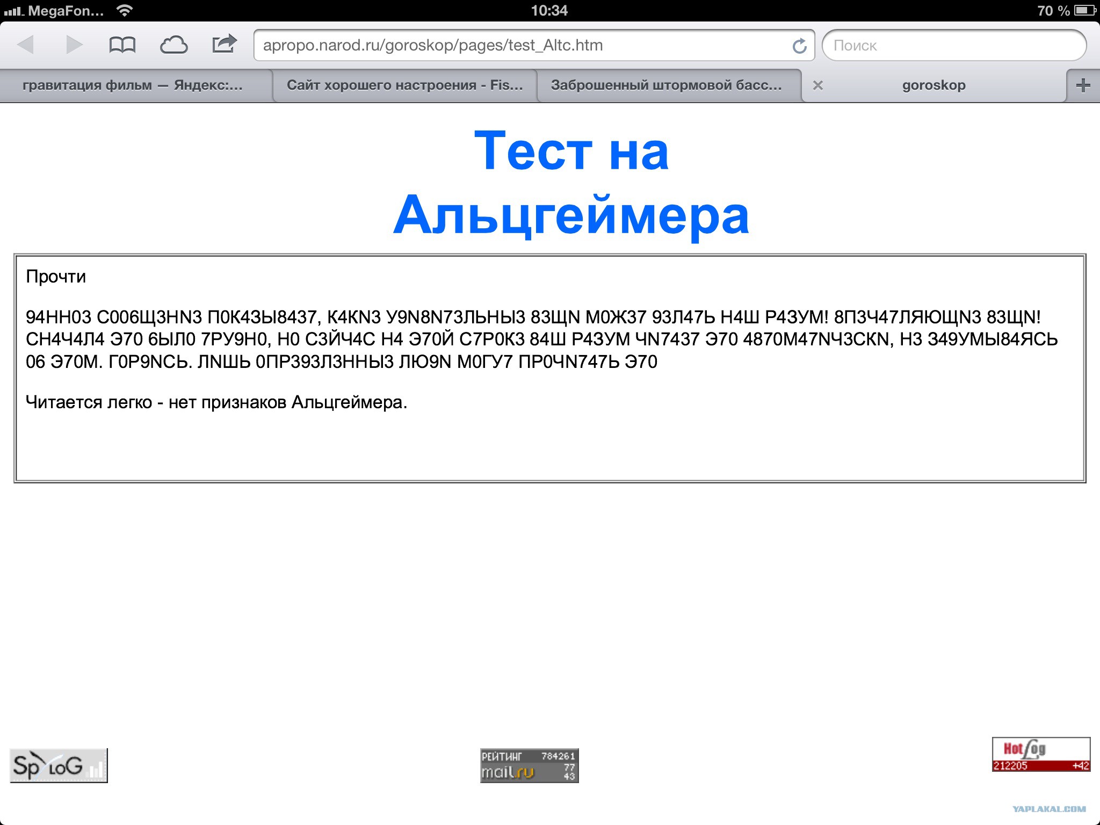The height and width of the screenshot is (825, 1100).
Task: Open the SpyLOG counter badge
Action: coord(59,765)
